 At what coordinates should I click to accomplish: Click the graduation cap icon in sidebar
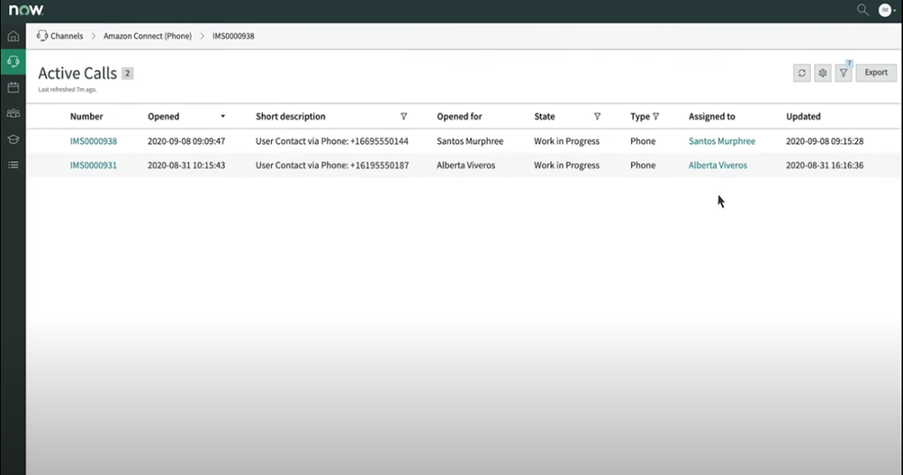[x=13, y=139]
